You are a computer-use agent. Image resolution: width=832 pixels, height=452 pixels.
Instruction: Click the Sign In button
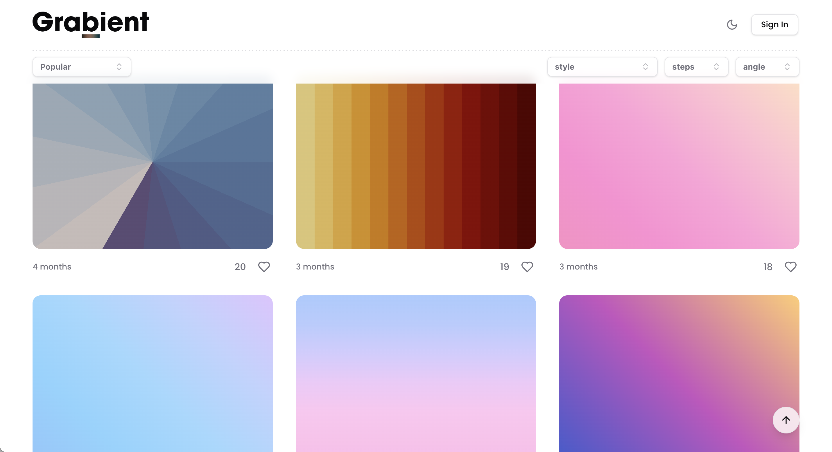coord(774,25)
